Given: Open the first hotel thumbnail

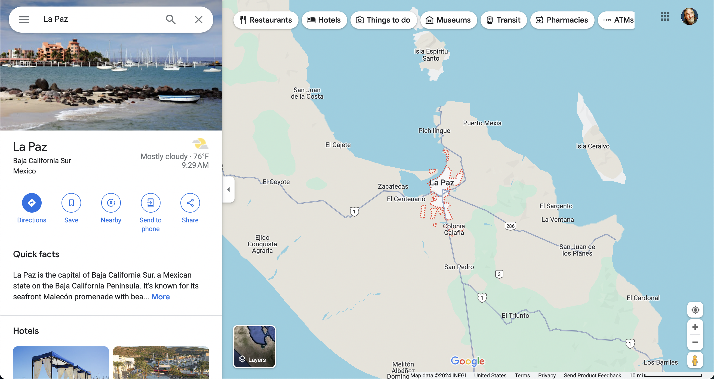Looking at the screenshot, I should pyautogui.click(x=61, y=362).
